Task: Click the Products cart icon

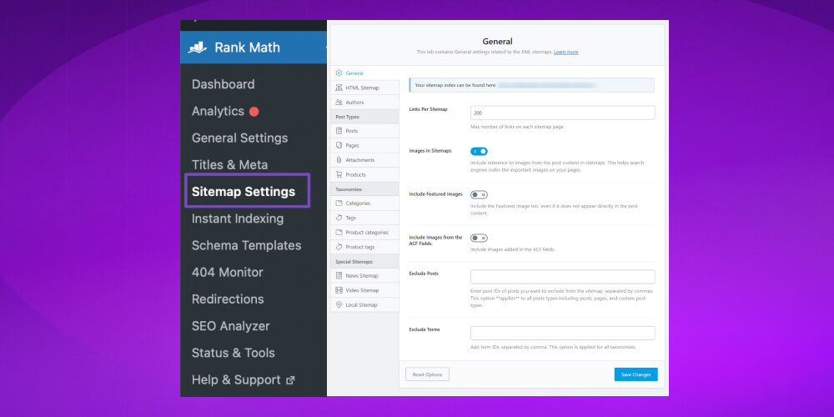Action: tap(339, 174)
